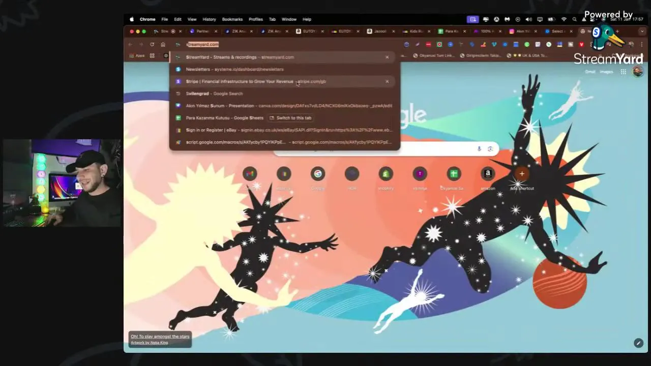Open the Bookmarks menu

tap(232, 19)
